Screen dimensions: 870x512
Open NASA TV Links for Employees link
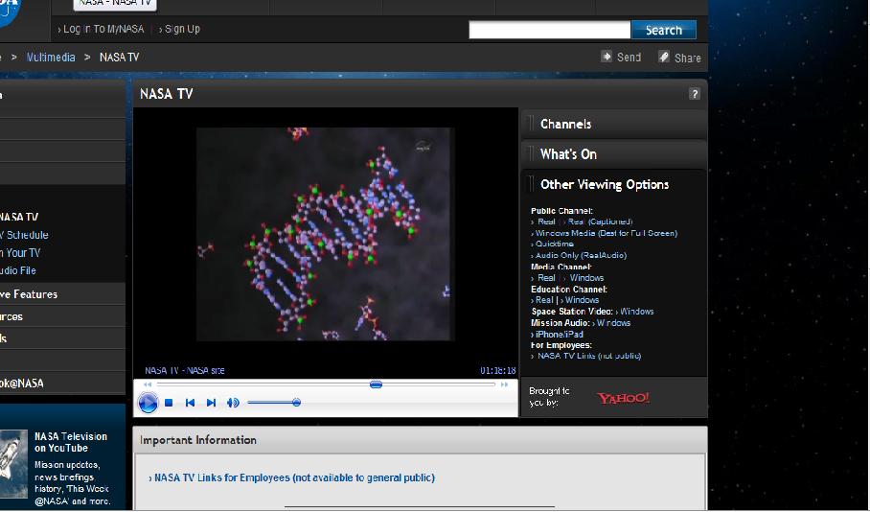pyautogui.click(x=294, y=477)
